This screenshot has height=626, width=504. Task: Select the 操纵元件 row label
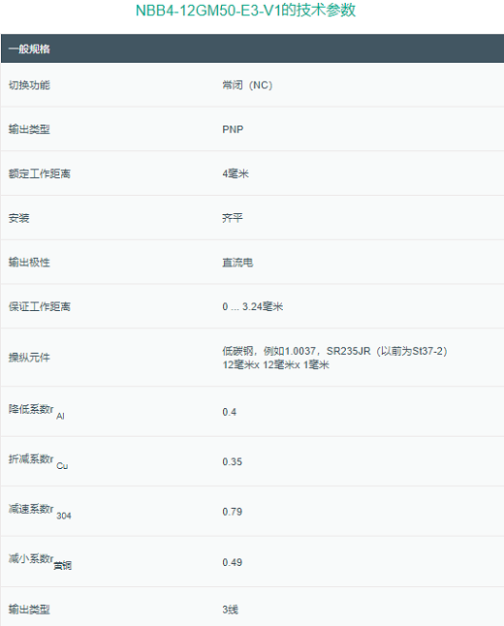pyautogui.click(x=29, y=358)
